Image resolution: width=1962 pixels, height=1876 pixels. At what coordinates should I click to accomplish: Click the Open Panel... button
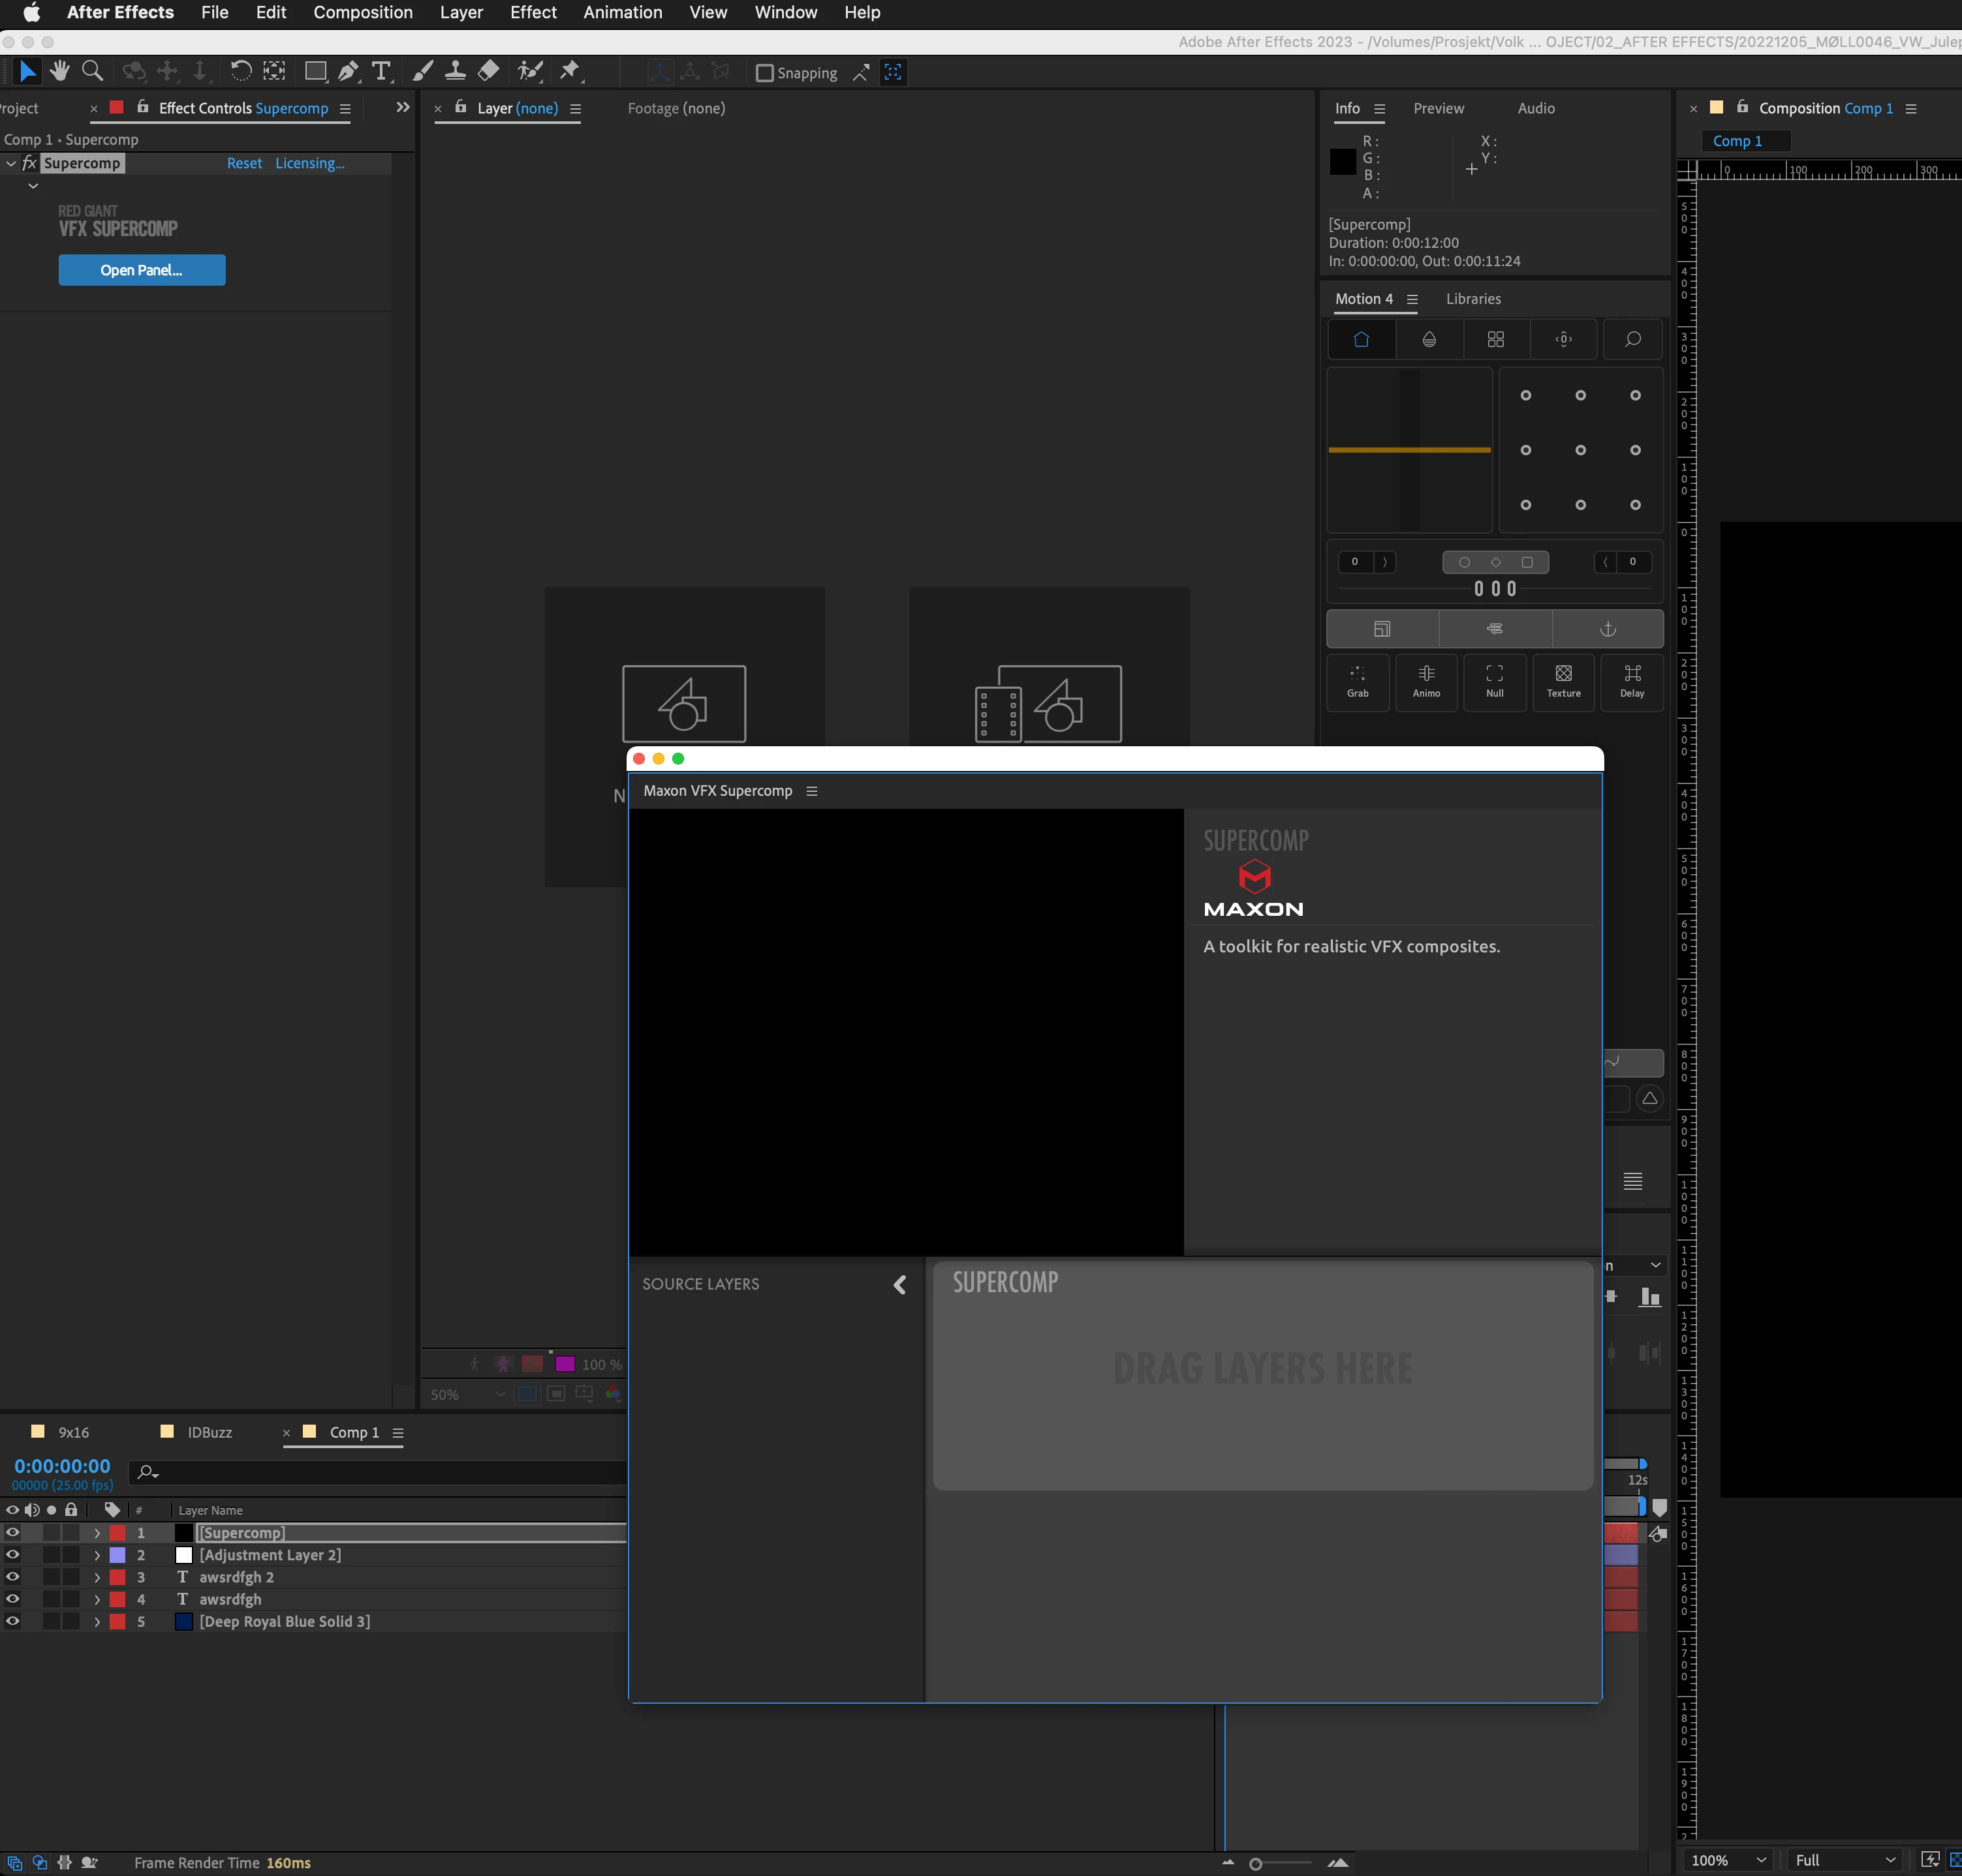pos(141,270)
